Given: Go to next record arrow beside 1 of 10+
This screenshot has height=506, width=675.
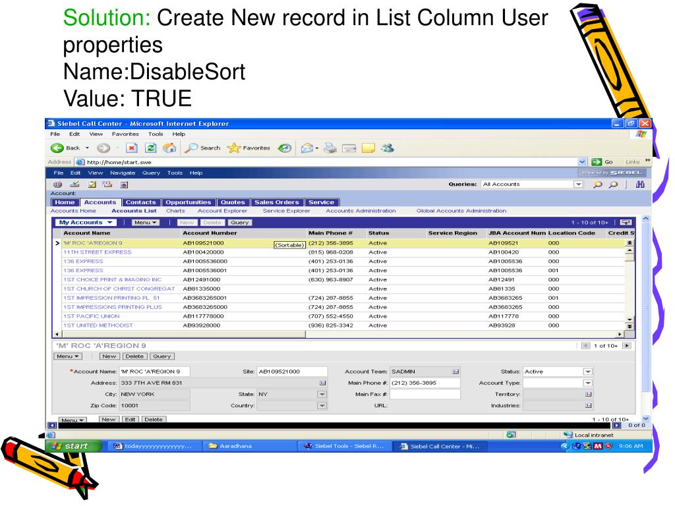Looking at the screenshot, I should pos(628,345).
